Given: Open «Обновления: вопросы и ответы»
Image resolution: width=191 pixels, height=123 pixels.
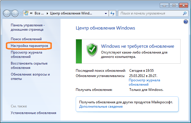Looking at the screenshot, I should [30, 76].
